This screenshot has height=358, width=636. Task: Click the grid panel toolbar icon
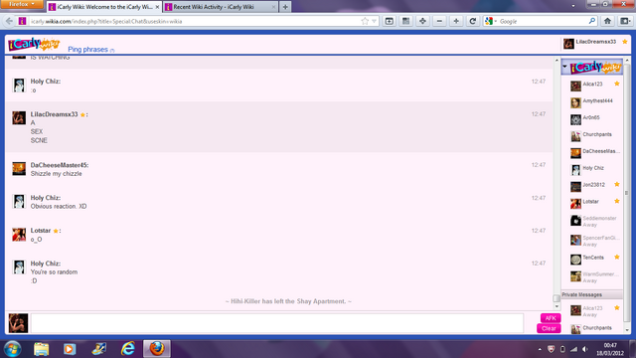coord(405,21)
